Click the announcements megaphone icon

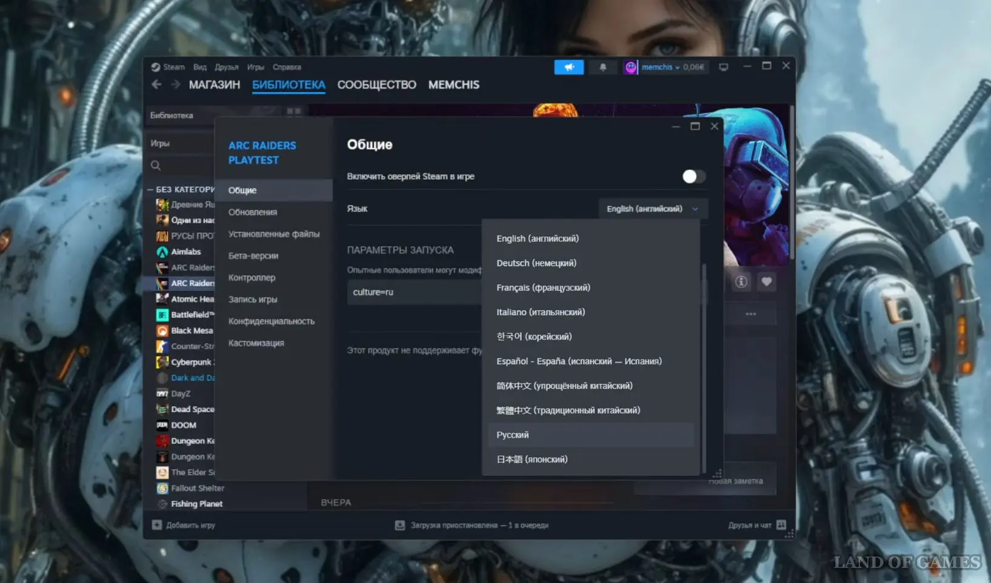[x=569, y=67]
